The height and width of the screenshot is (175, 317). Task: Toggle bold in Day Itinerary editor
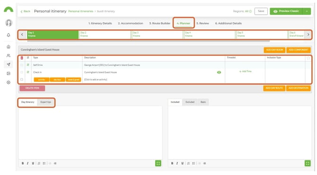click(23, 163)
